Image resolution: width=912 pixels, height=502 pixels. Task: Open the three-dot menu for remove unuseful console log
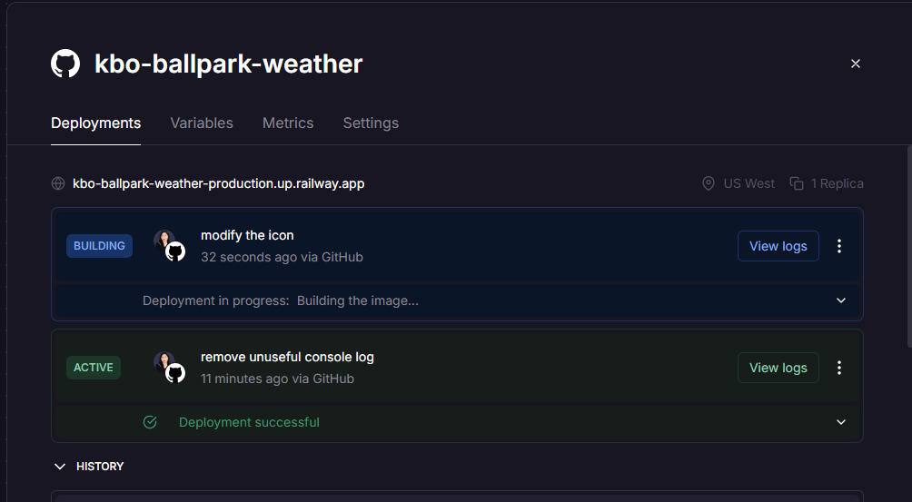pos(839,368)
